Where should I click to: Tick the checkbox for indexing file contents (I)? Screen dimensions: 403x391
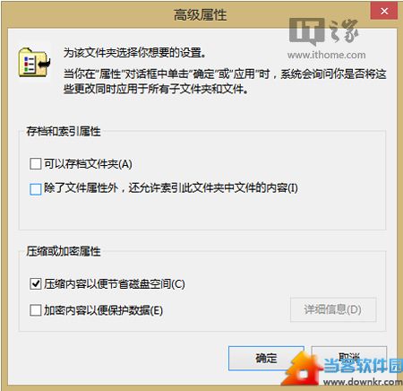pos(36,188)
